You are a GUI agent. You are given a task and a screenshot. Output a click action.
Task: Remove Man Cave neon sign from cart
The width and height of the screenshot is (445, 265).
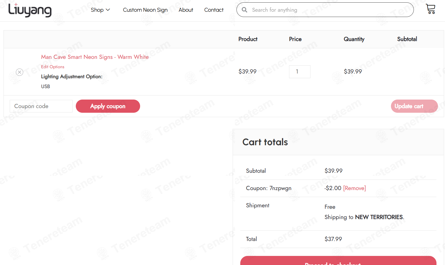point(20,72)
